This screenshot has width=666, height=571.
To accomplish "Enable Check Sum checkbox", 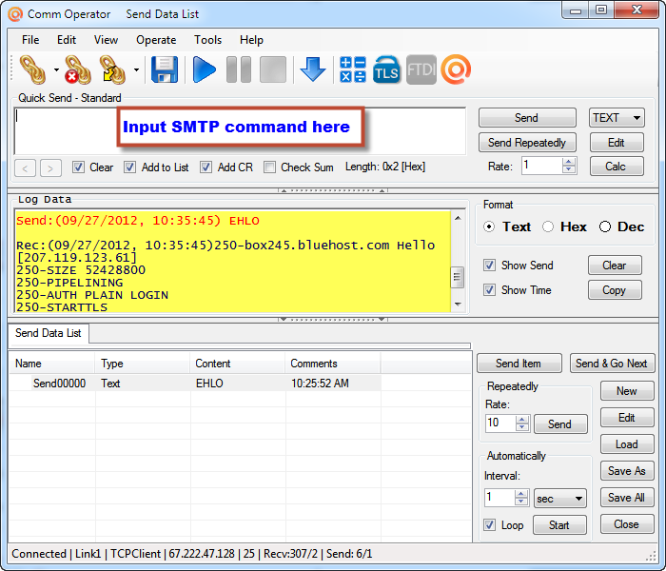I will [269, 167].
